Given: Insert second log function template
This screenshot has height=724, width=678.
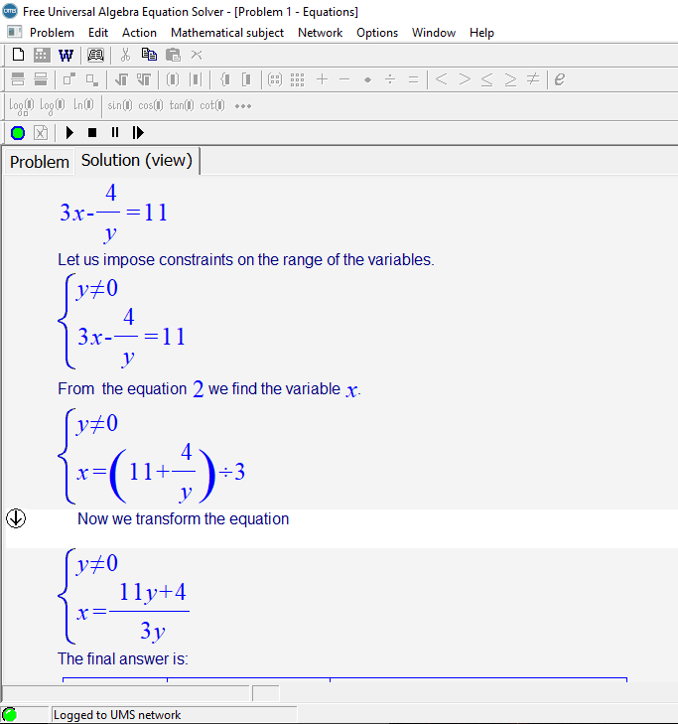Looking at the screenshot, I should [53, 106].
